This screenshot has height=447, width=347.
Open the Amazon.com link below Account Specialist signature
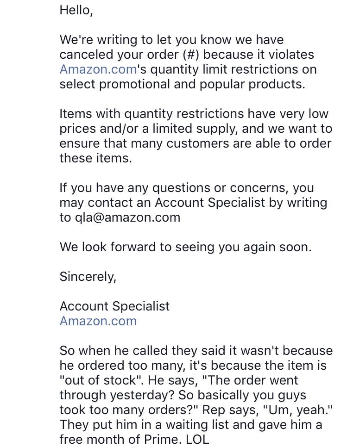click(x=98, y=321)
